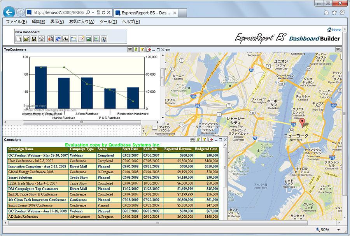Click link icon in Campaigns panel header
The image size is (350, 236).
192,139
